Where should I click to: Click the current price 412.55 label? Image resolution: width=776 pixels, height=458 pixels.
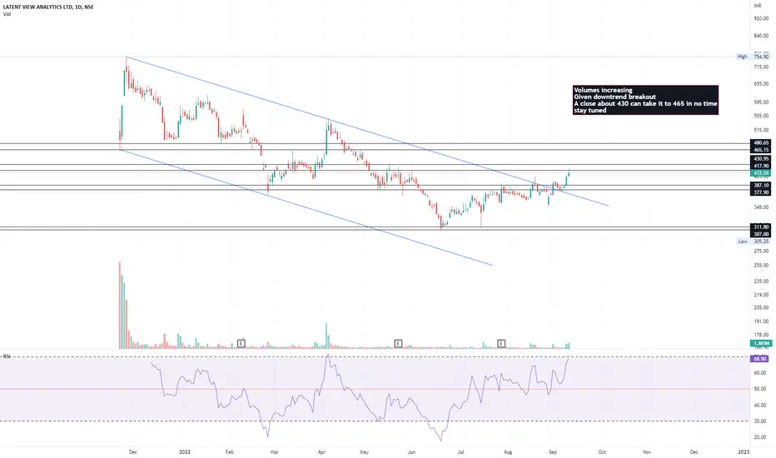[761, 173]
